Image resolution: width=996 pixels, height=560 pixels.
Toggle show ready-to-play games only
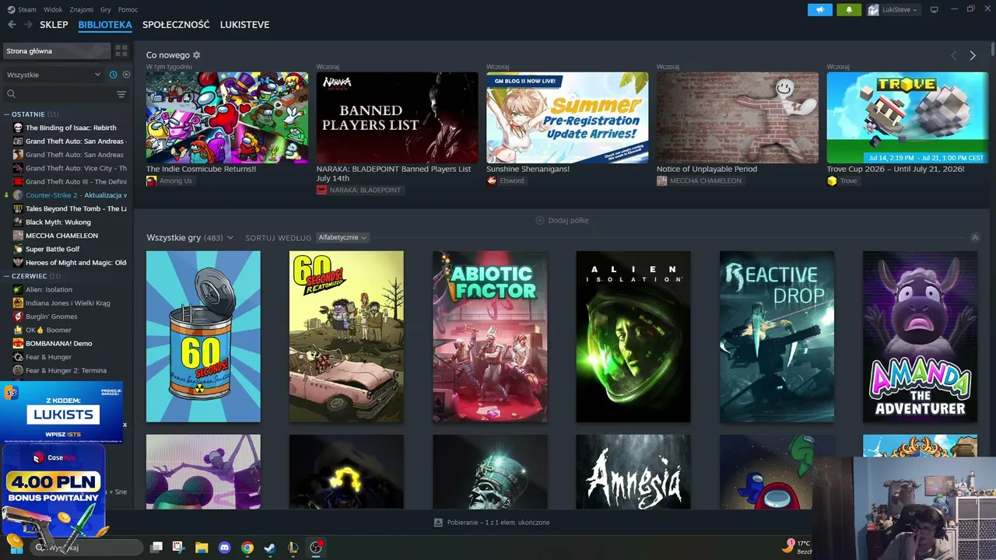point(126,75)
